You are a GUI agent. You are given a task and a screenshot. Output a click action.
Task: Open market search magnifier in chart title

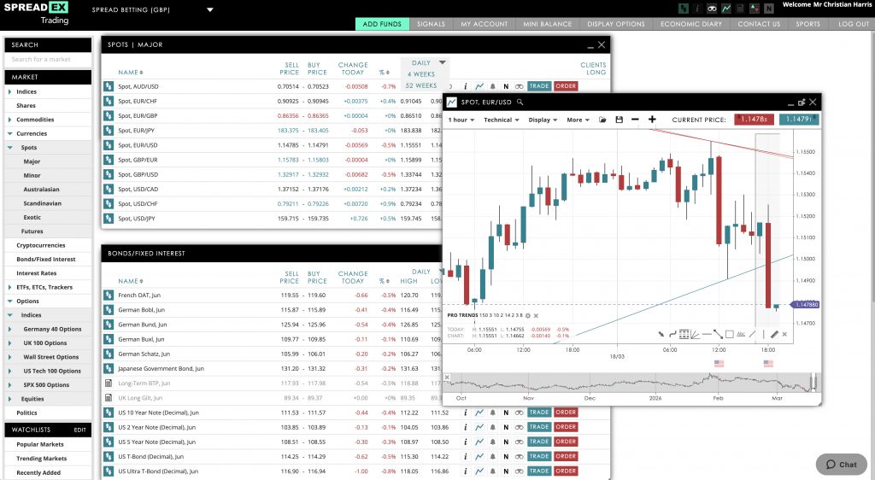coord(520,102)
